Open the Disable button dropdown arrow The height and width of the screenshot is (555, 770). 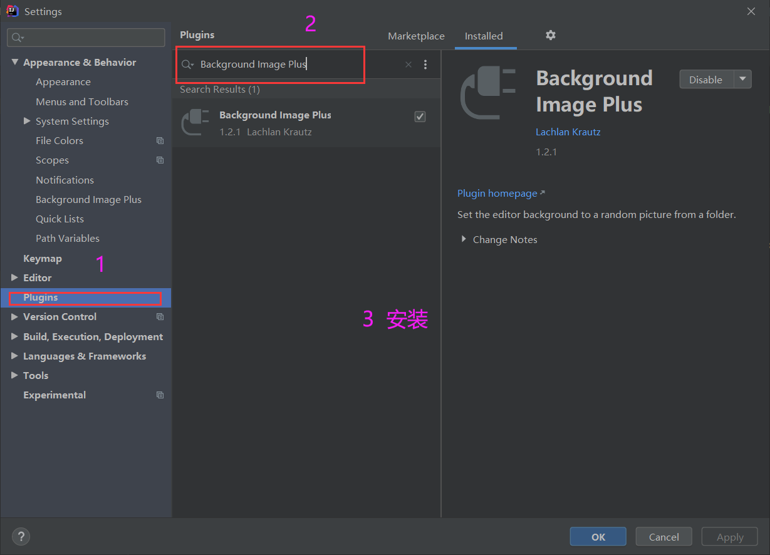pyautogui.click(x=743, y=79)
